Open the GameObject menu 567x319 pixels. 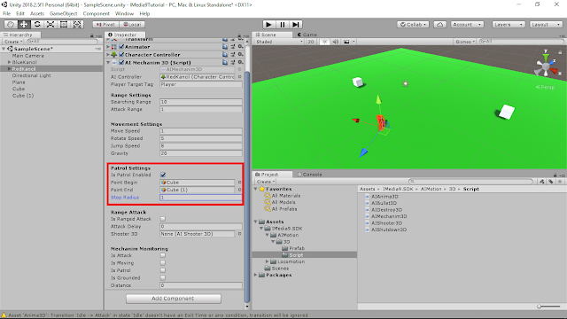coord(63,13)
